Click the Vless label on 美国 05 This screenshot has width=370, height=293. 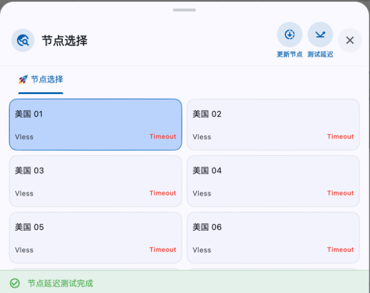pos(24,250)
